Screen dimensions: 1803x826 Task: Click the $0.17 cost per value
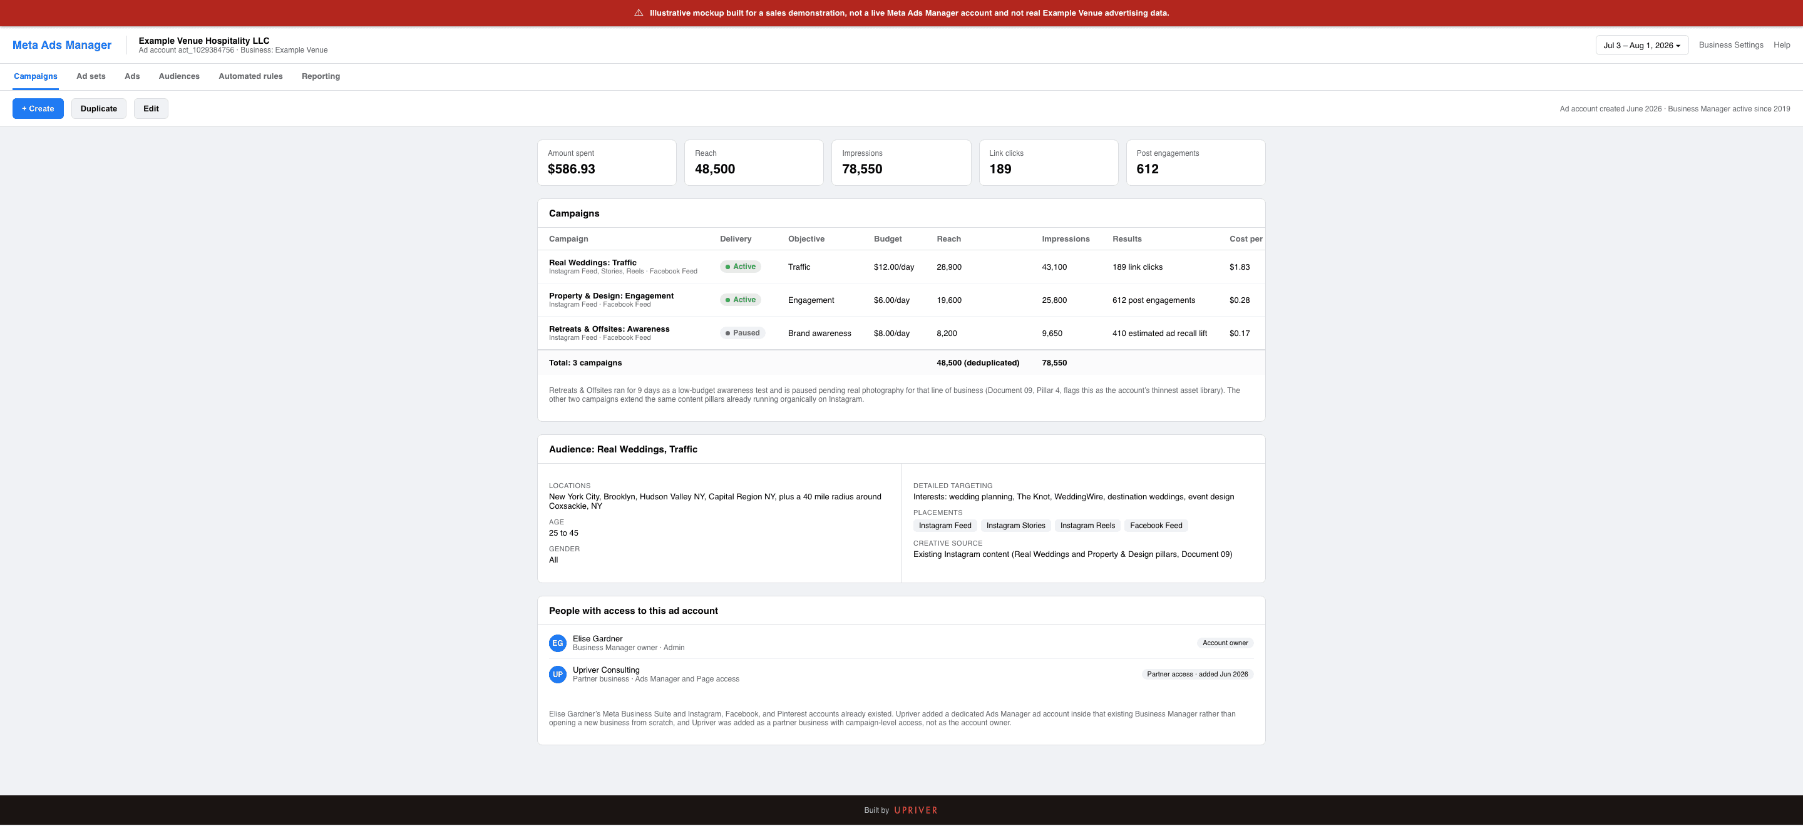(1240, 334)
